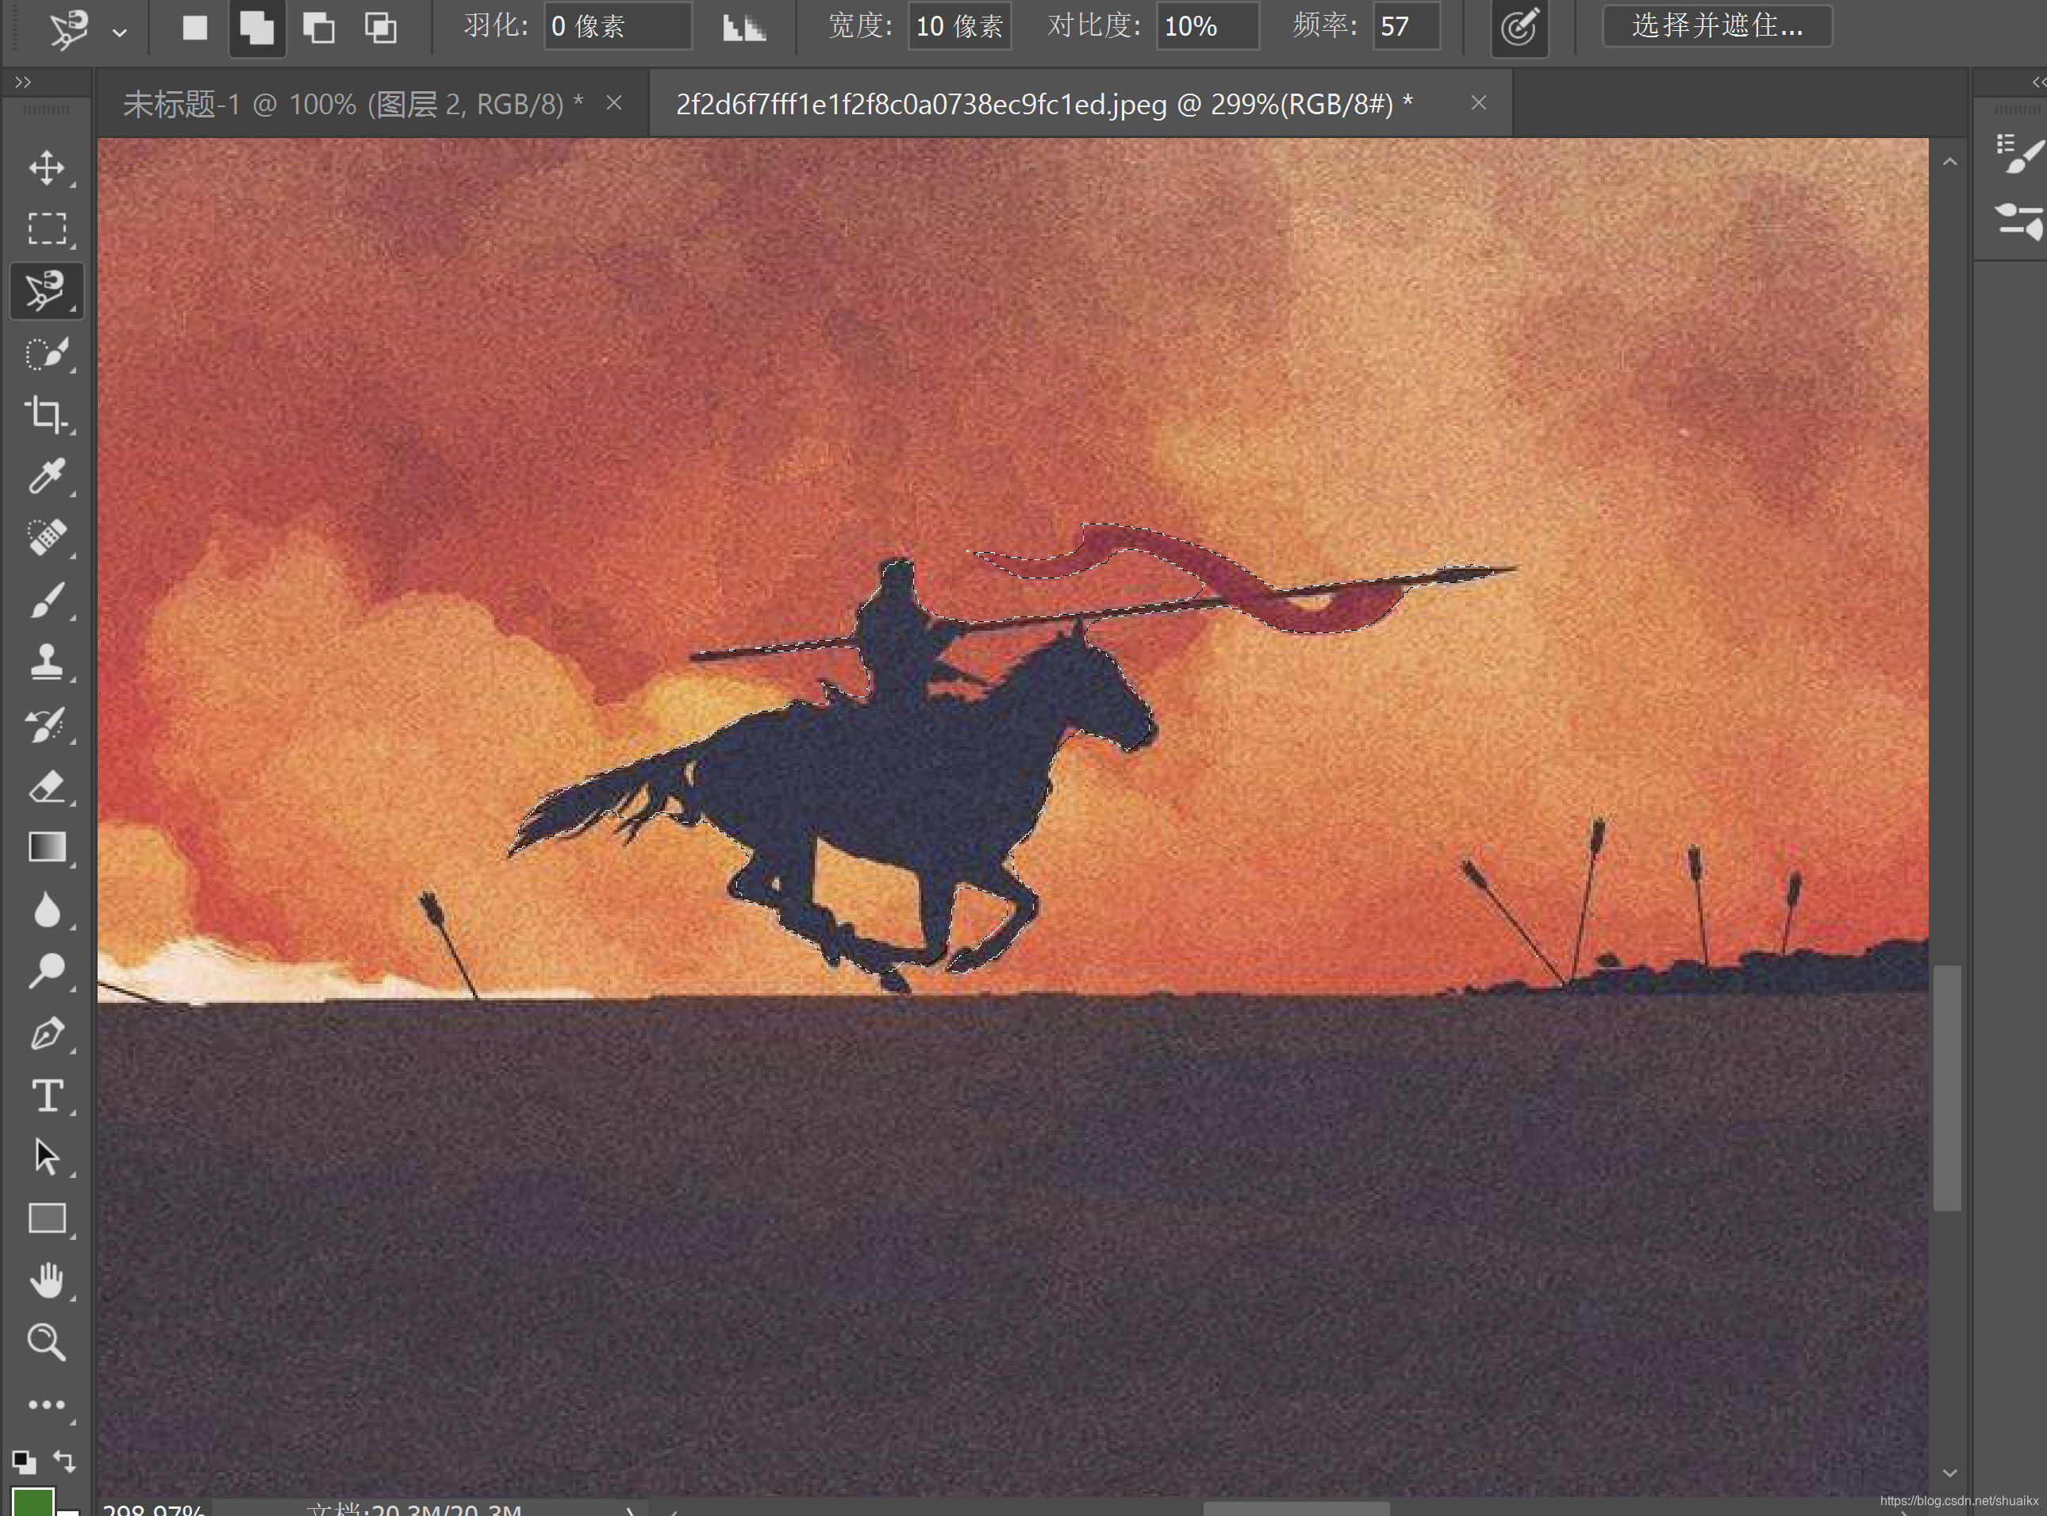Select the Rectangular Marquee tool
The height and width of the screenshot is (1516, 2047).
point(46,228)
